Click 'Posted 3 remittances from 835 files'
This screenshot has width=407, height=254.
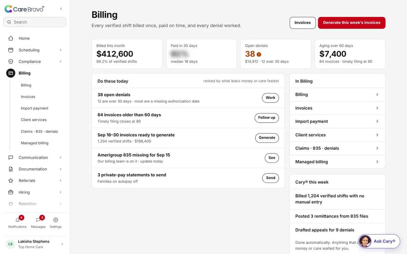[332, 216]
